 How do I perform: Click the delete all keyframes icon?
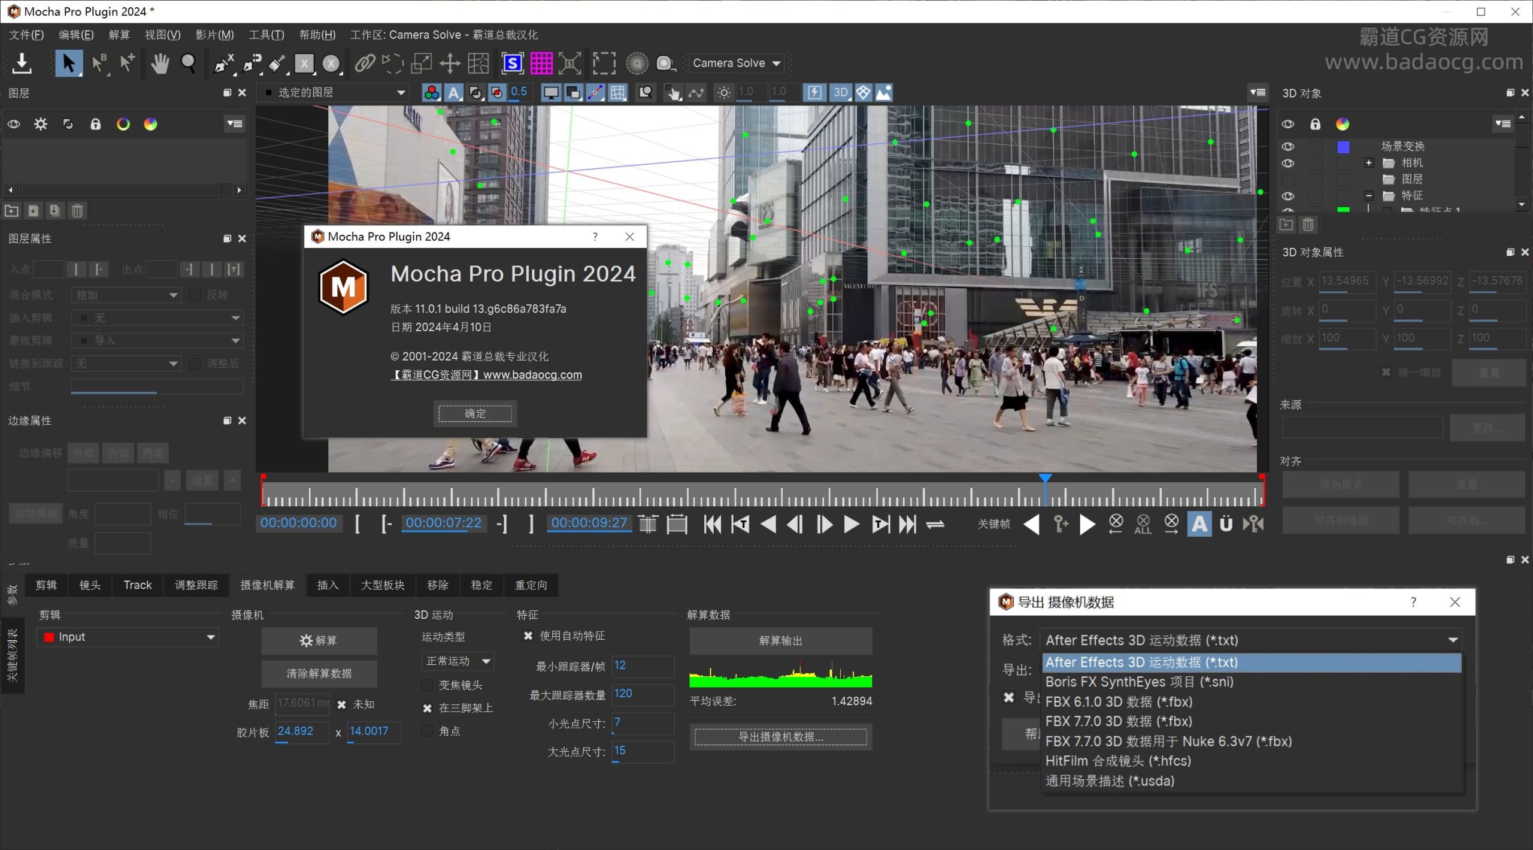[x=1143, y=524]
